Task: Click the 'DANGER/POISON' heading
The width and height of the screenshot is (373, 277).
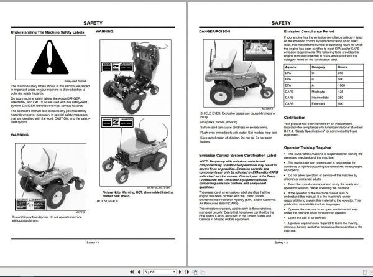Action: coord(214,31)
